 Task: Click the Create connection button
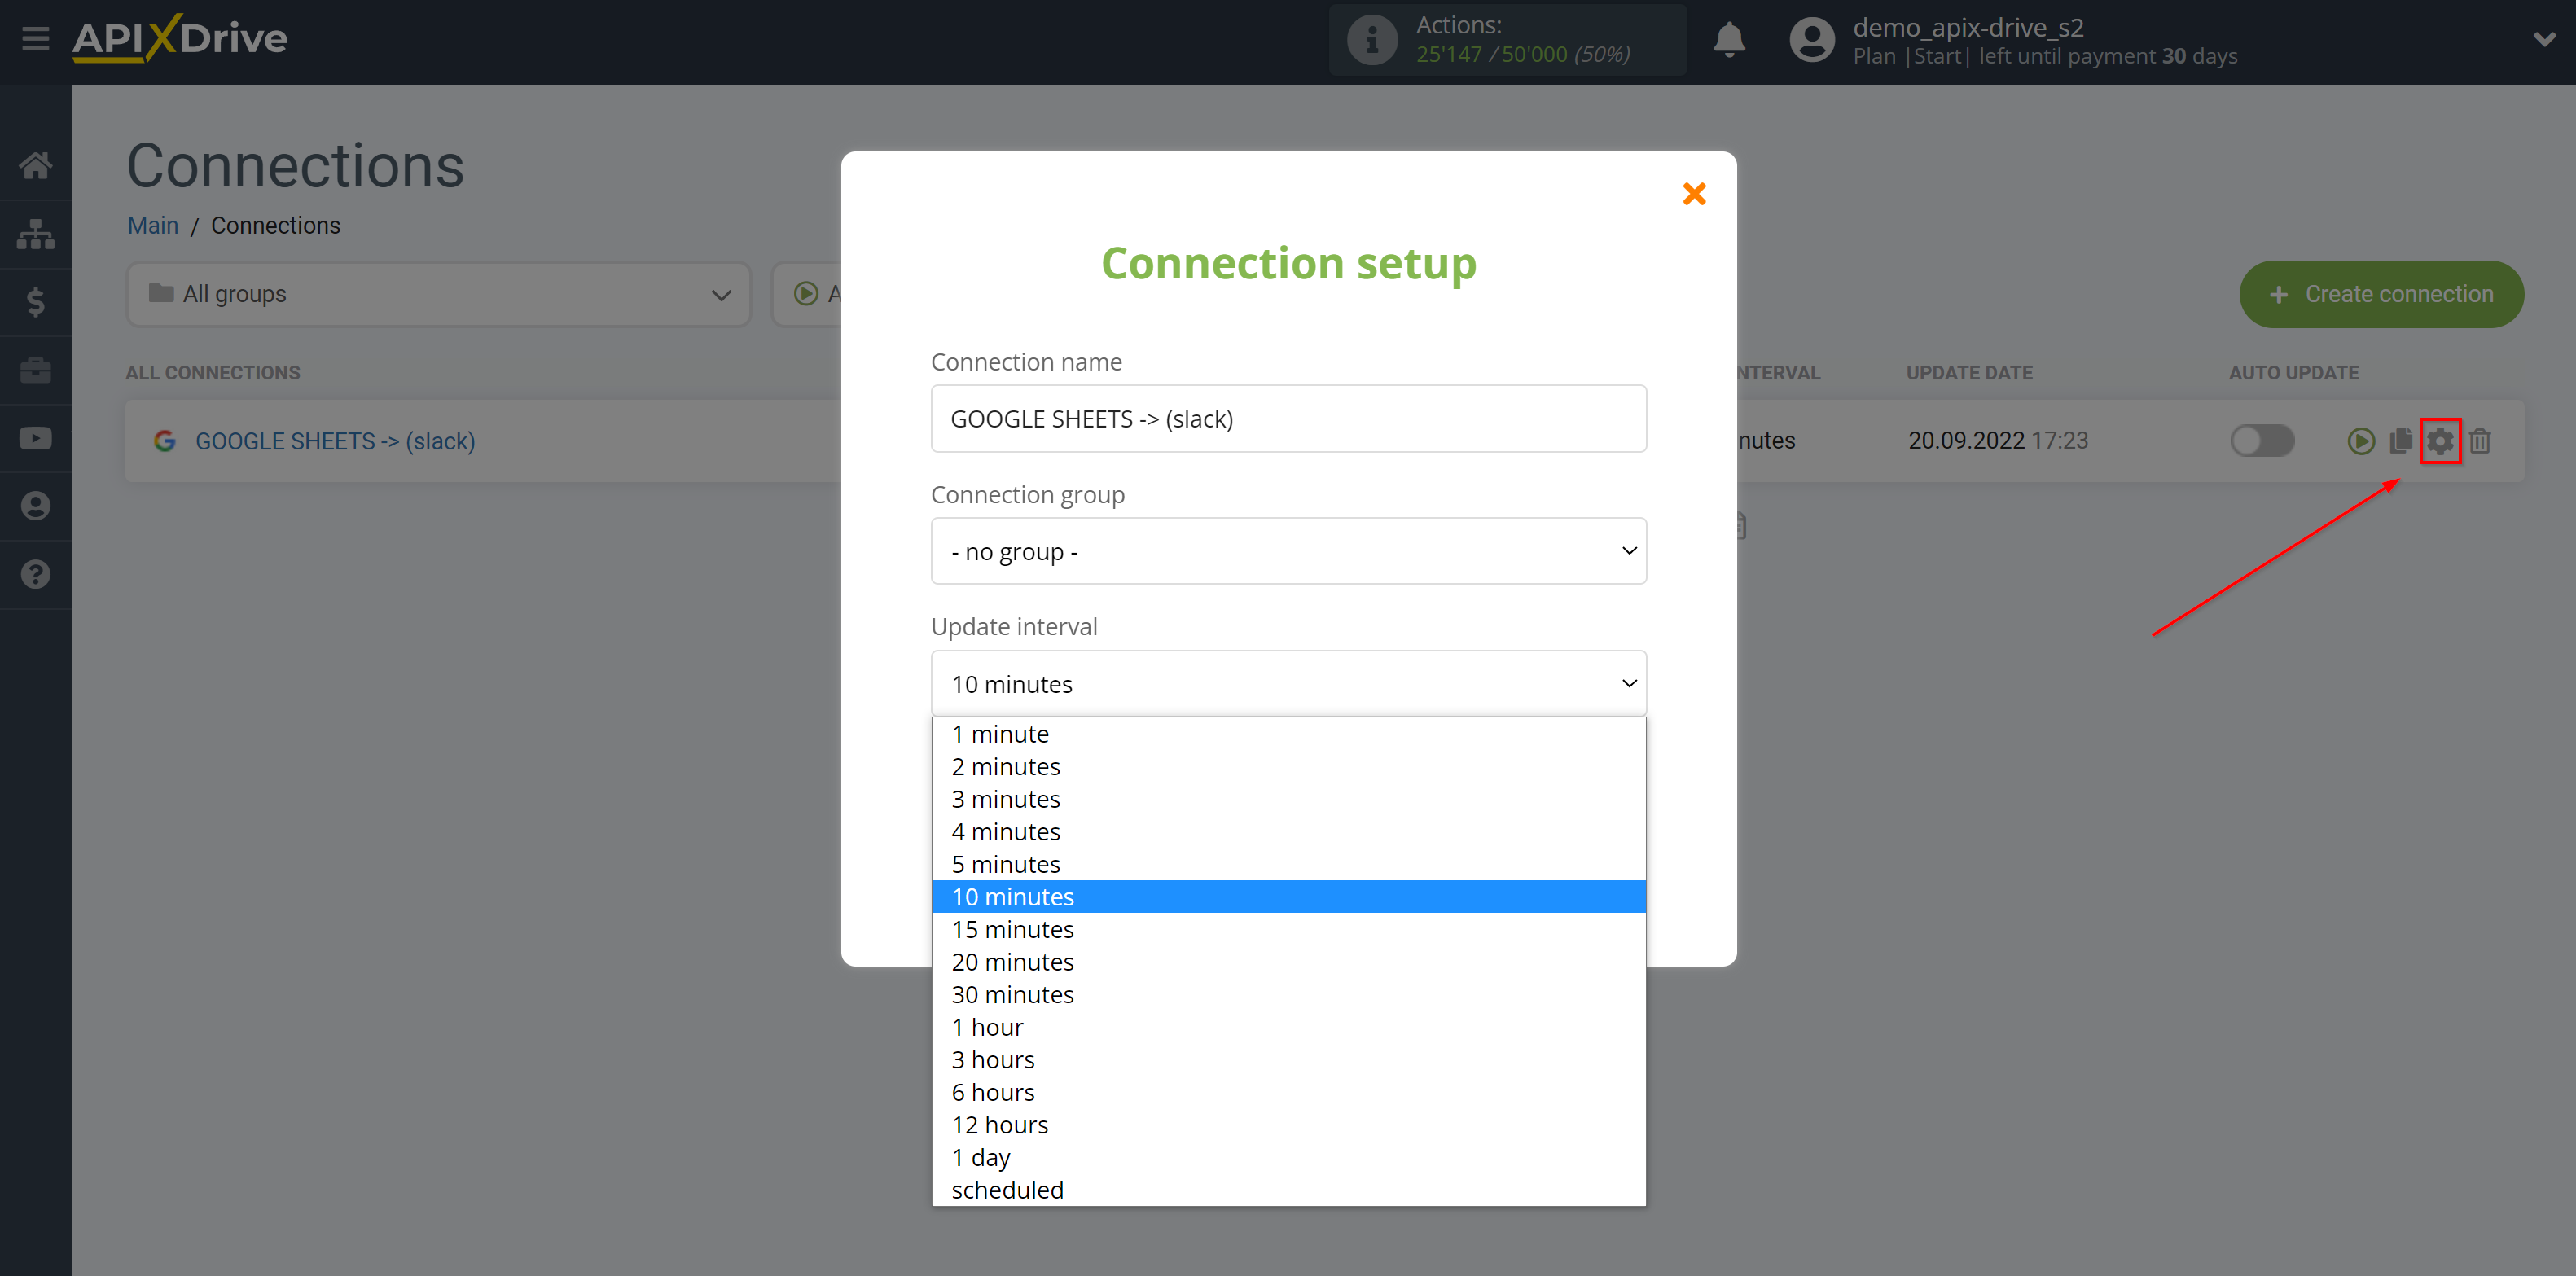(x=2384, y=294)
